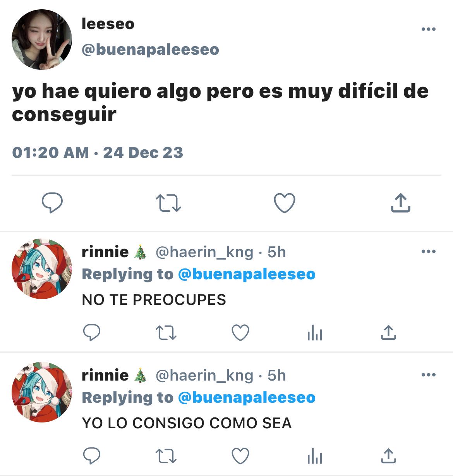453x476 pixels.
Task: Reply to leeseo's main tweet
Action: [x=52, y=203]
